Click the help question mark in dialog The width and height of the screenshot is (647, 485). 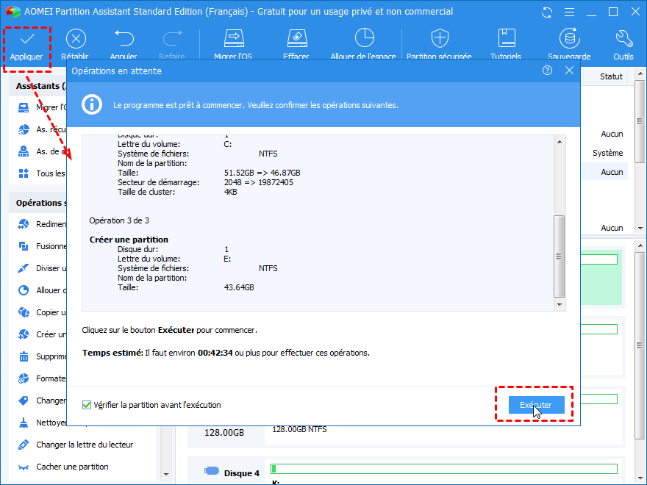[x=547, y=71]
